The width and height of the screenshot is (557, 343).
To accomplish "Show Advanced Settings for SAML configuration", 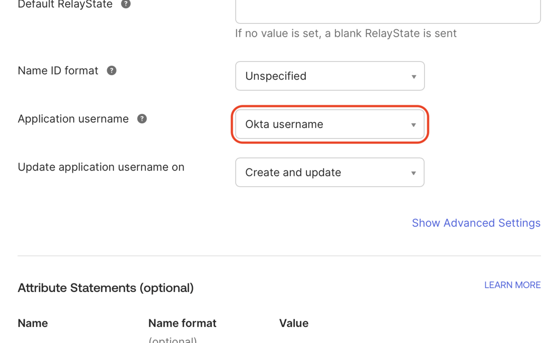I will click(x=476, y=223).
